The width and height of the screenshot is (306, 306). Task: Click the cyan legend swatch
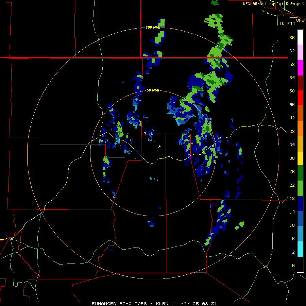[x=300, y=249]
